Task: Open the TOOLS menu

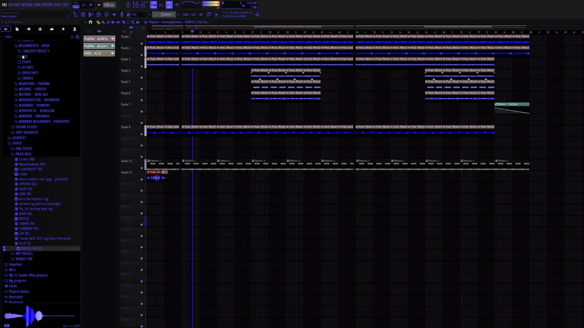Action: tap(57, 5)
